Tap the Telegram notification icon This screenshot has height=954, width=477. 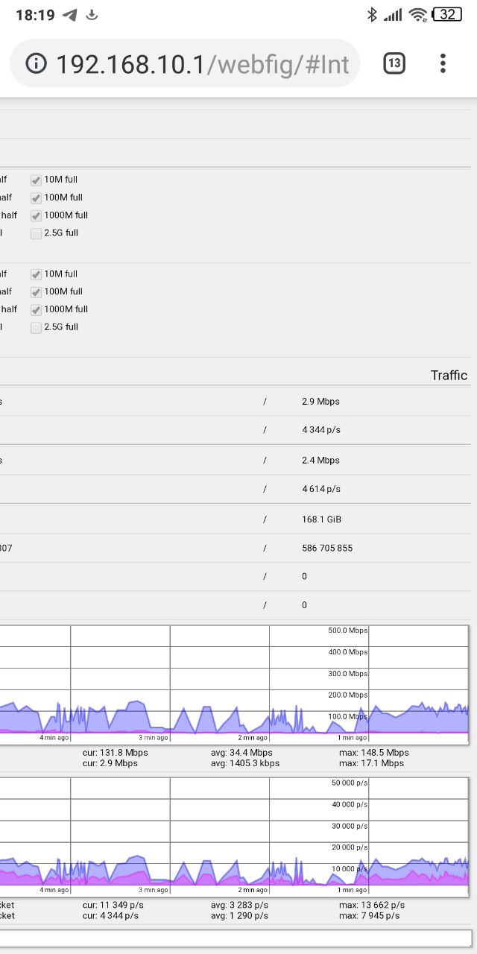(70, 15)
